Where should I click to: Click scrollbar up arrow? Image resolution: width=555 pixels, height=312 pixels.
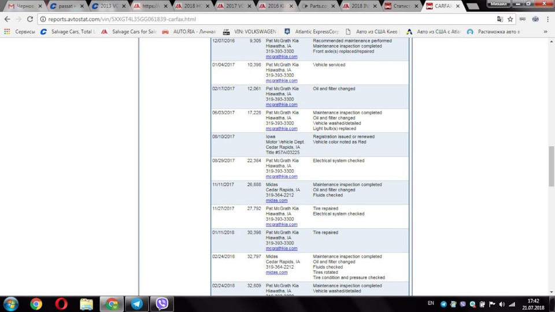pyautogui.click(x=552, y=42)
